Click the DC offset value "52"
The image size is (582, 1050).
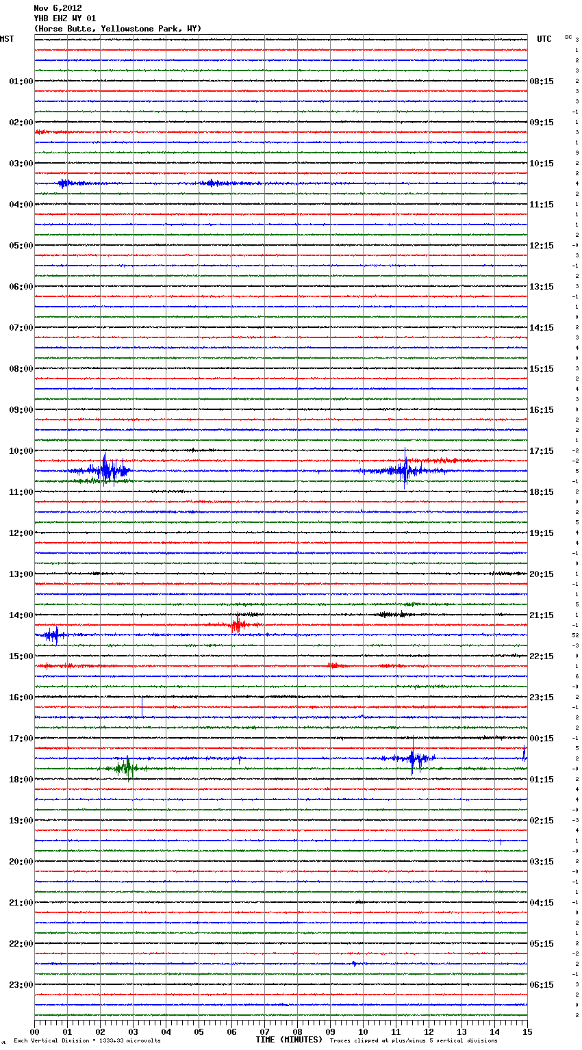(x=576, y=635)
